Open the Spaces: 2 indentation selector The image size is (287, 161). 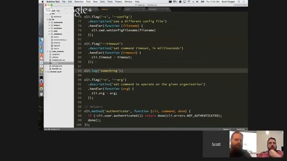(226, 129)
